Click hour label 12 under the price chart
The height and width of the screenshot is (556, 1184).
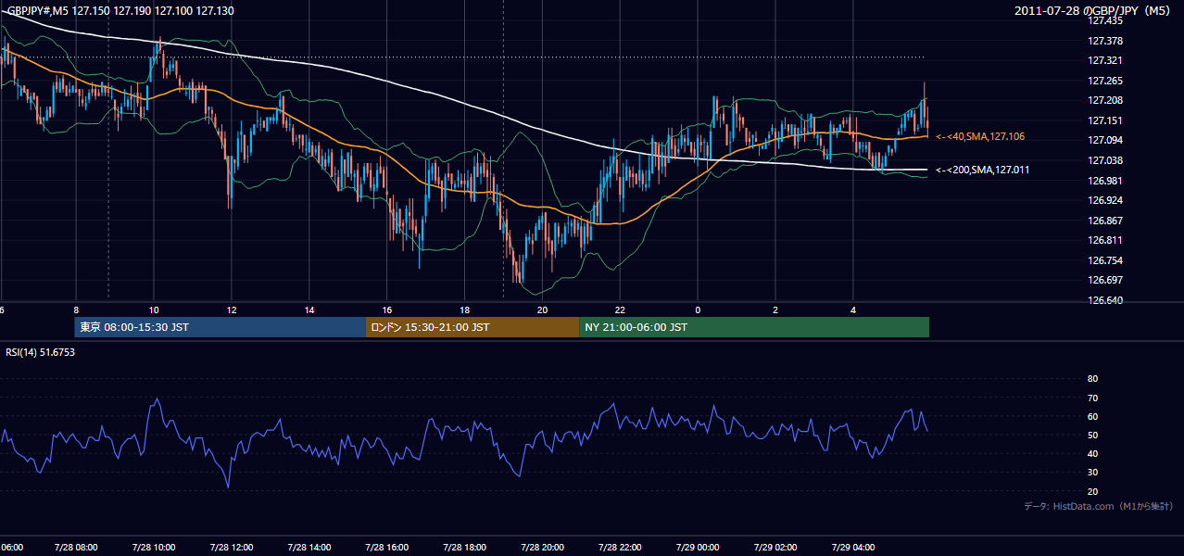[x=232, y=310]
